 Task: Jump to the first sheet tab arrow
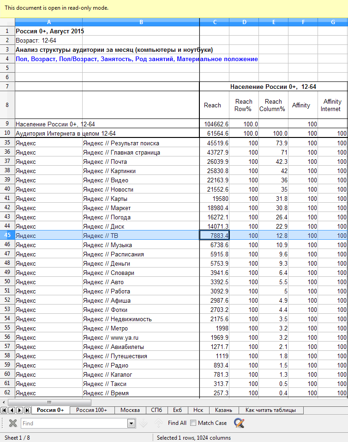4,410
